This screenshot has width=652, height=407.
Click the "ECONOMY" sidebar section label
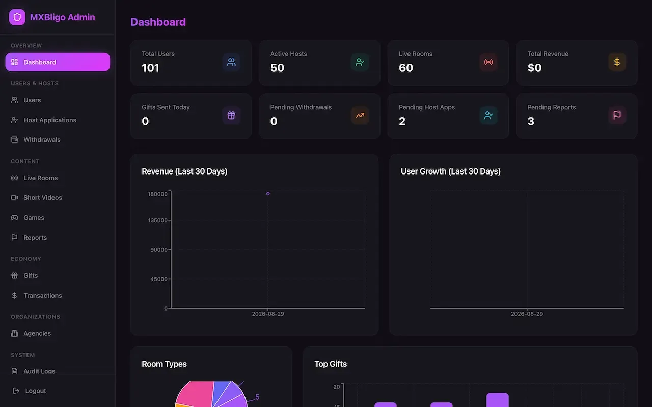click(26, 259)
